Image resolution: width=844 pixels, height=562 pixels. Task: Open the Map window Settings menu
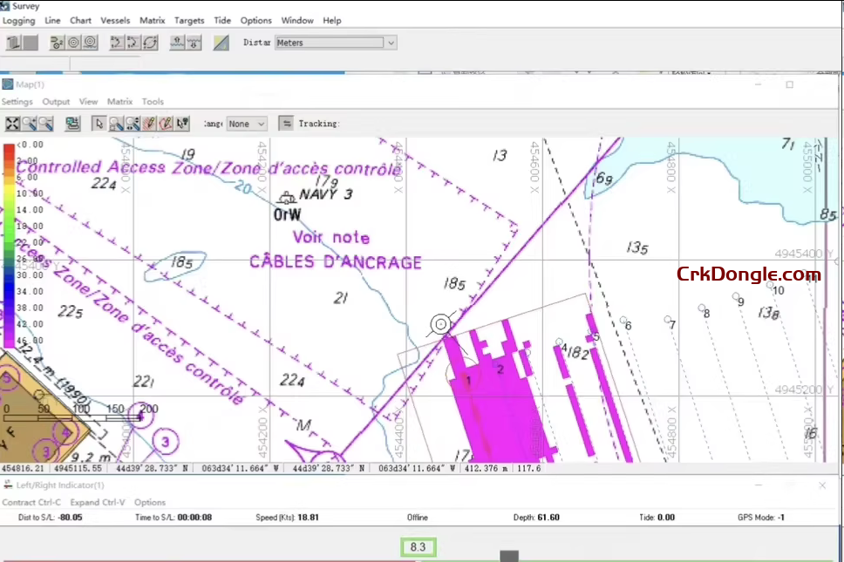(17, 102)
